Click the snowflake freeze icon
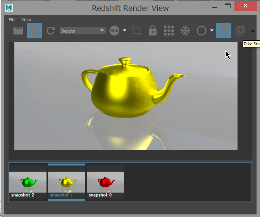The width and height of the screenshot is (260, 217). [185, 31]
